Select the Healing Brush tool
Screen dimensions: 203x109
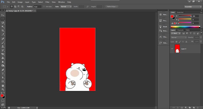coord(3,39)
